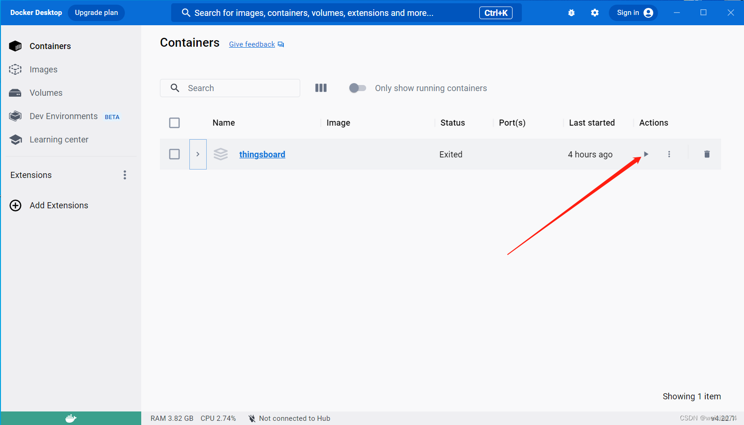Click RAM 3.82 GB status entry
The image size is (744, 425).
pyautogui.click(x=172, y=418)
